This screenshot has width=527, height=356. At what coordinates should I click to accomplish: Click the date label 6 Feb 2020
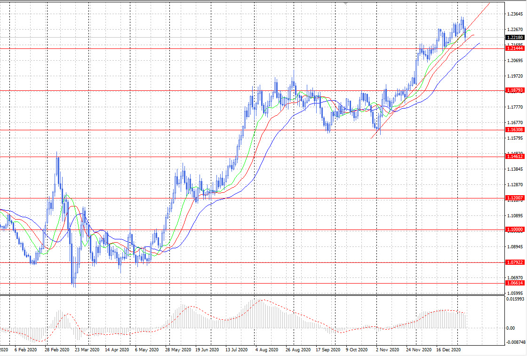[25, 349]
